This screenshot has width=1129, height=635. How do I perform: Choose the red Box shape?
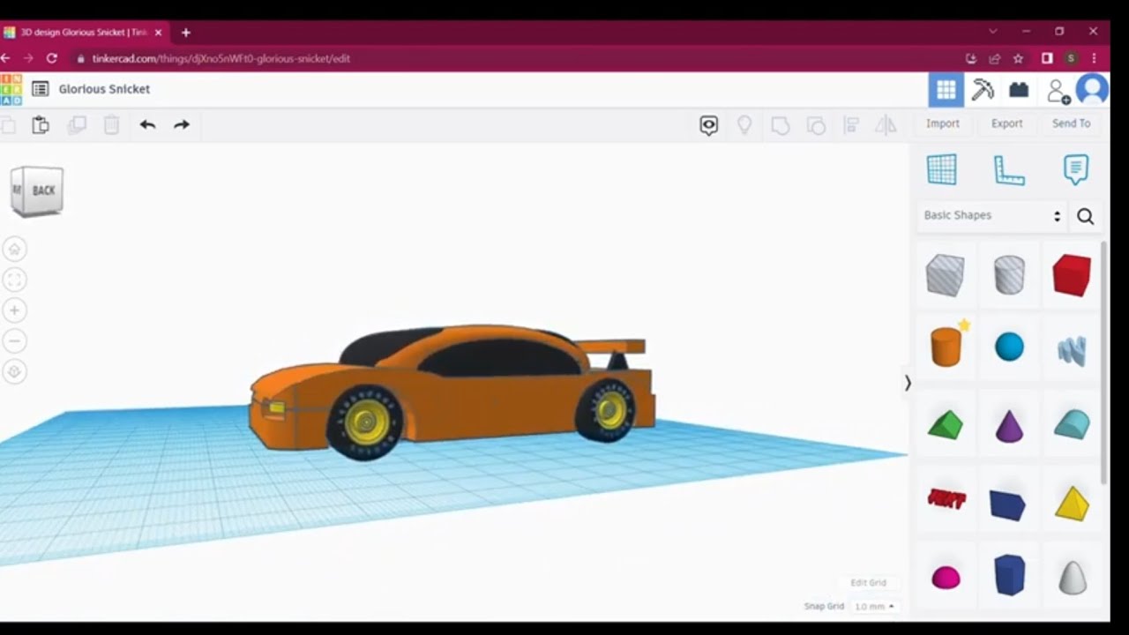coord(1072,275)
